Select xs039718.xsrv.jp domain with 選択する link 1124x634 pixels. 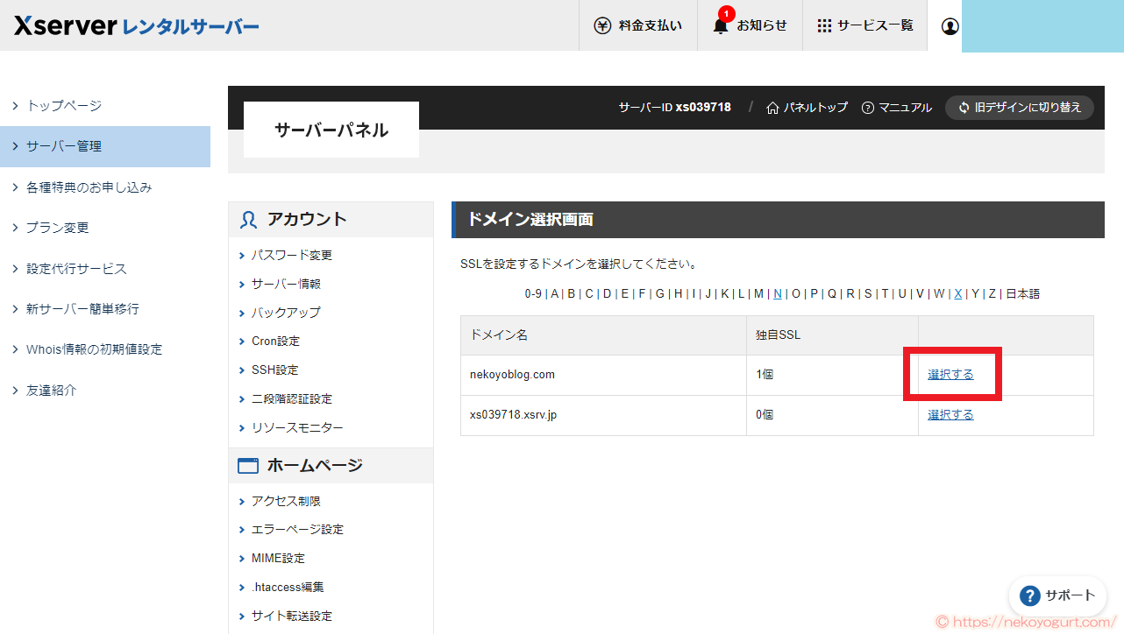point(950,413)
